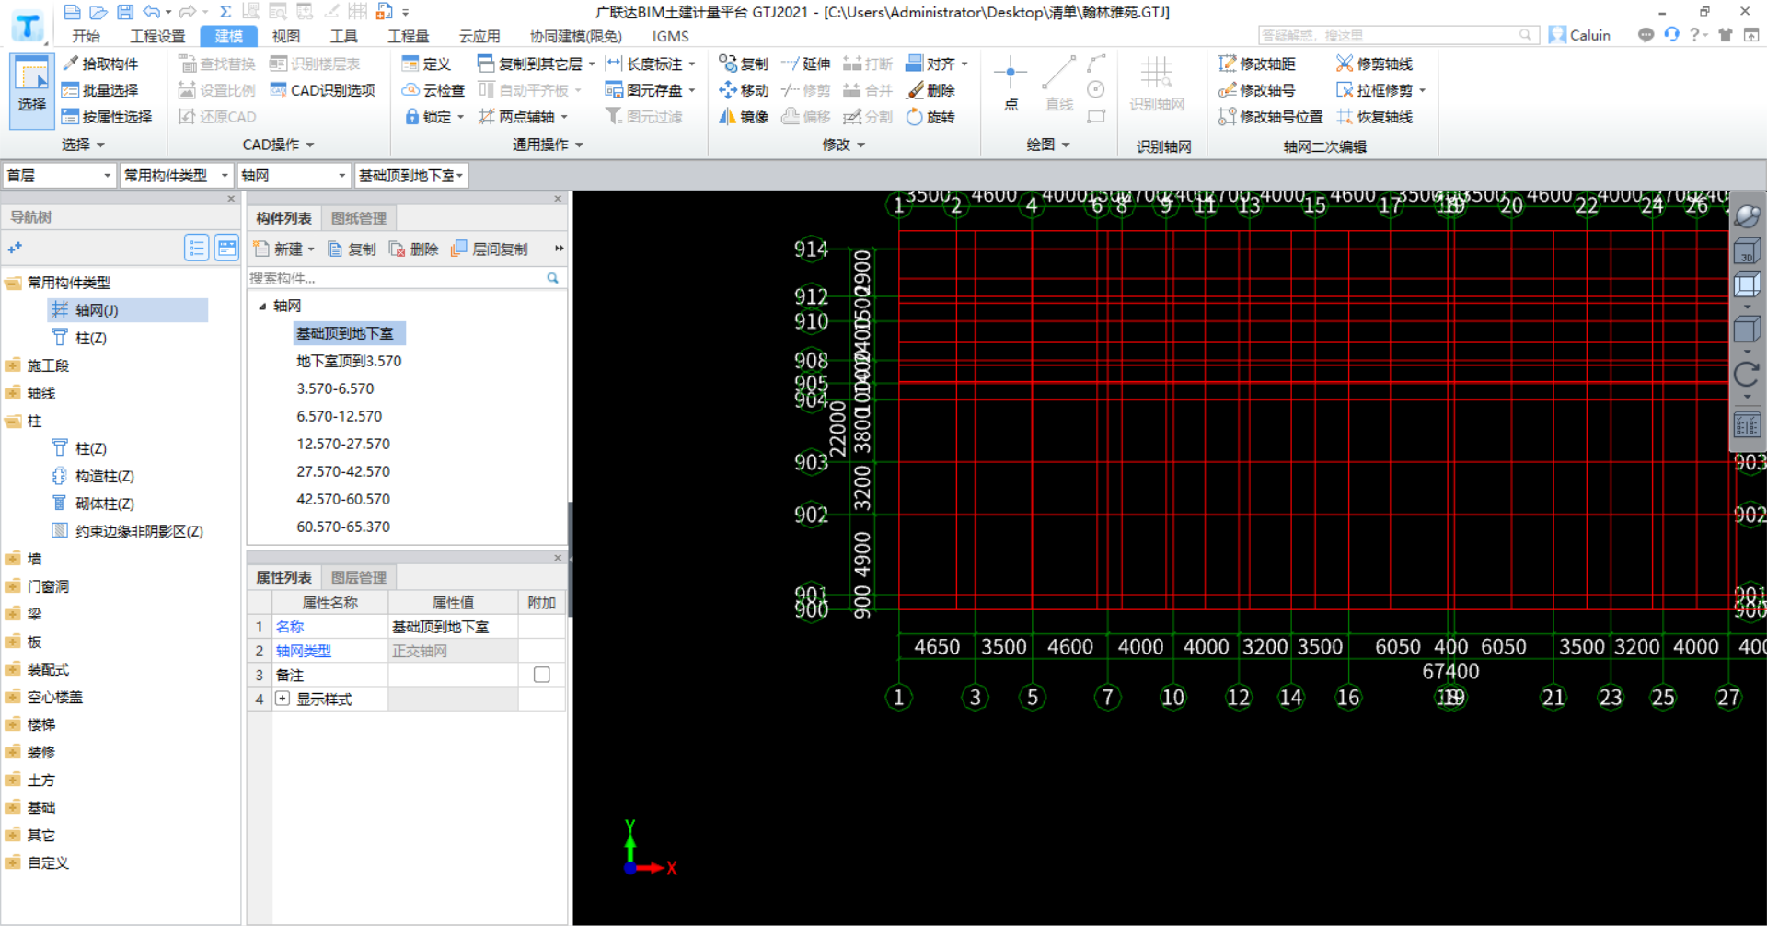Screen dimensions: 1767x926
Task: Click the 名称 property link
Action: [x=290, y=627]
